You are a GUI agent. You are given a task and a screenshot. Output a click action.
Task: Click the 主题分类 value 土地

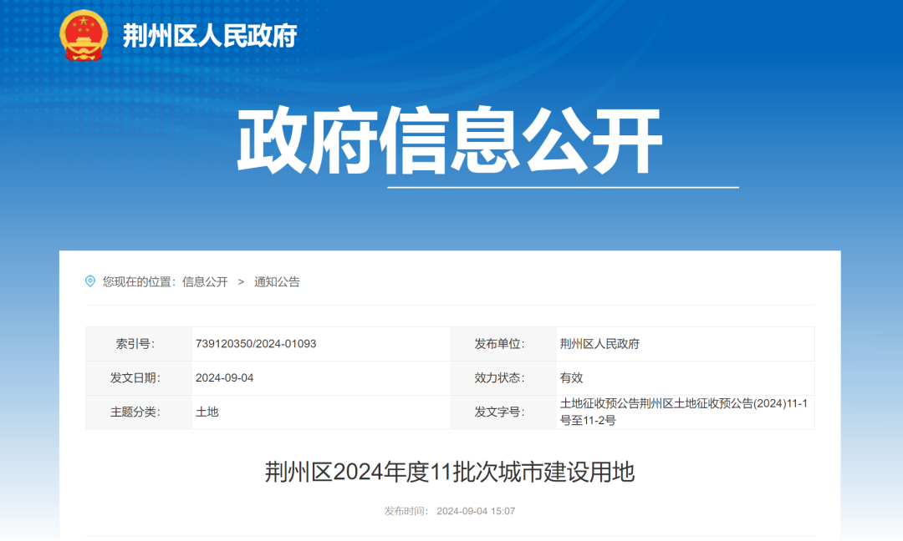207,412
